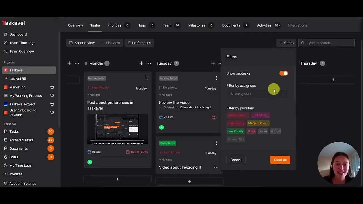
Task: Open options on Review the video card
Action: click(216, 78)
